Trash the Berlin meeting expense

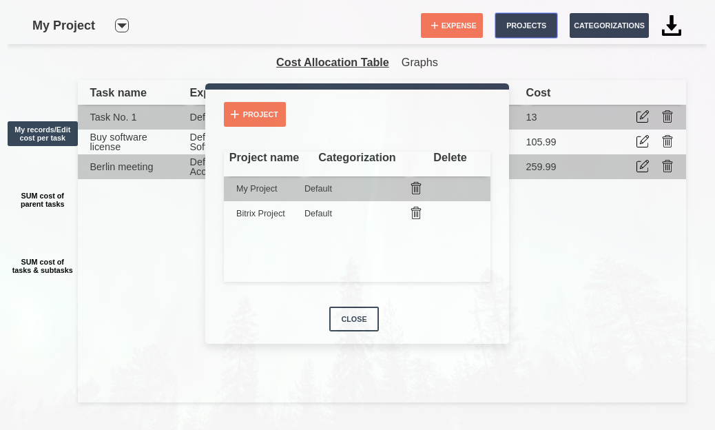pyautogui.click(x=667, y=166)
